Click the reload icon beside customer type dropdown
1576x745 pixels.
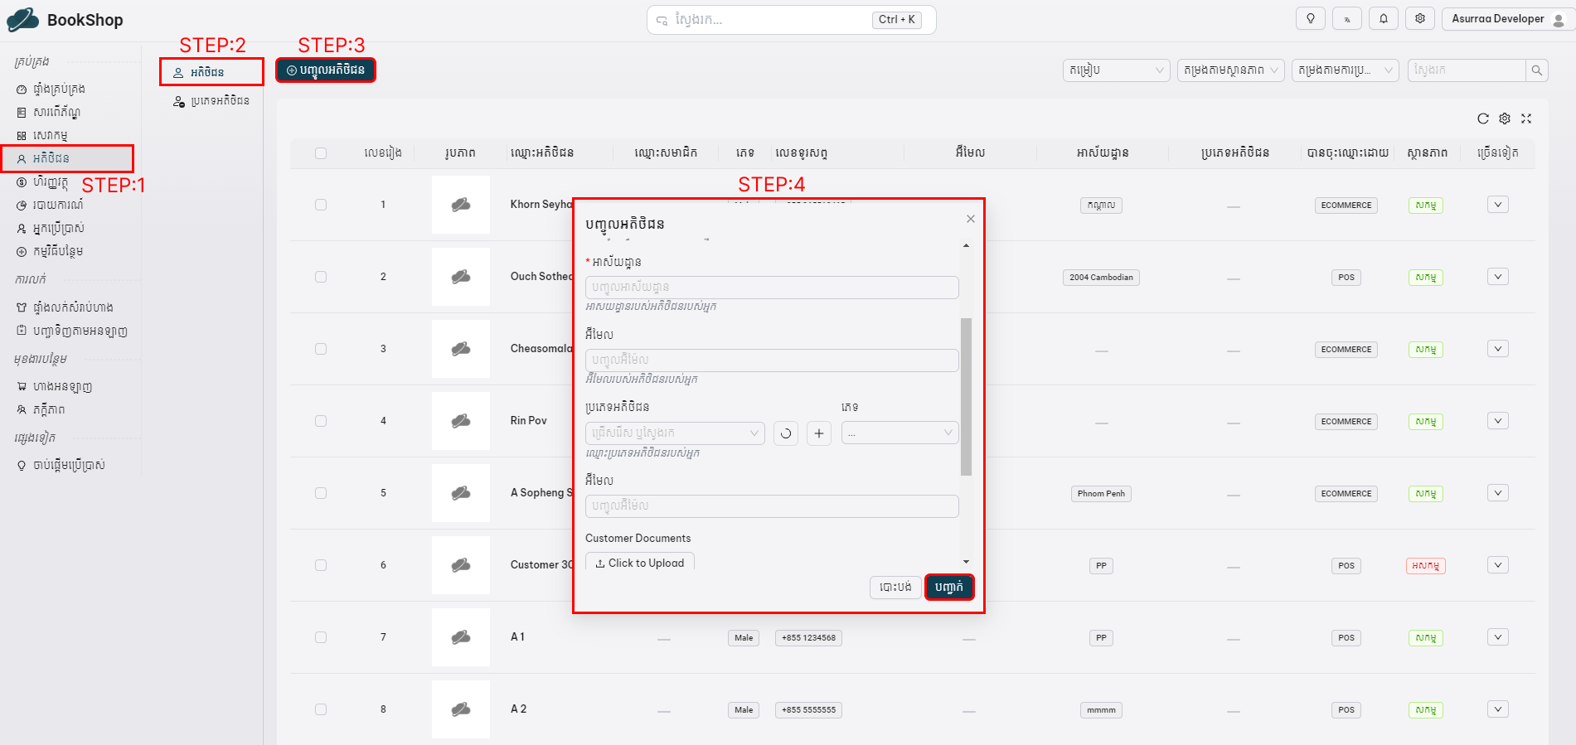pyautogui.click(x=786, y=433)
